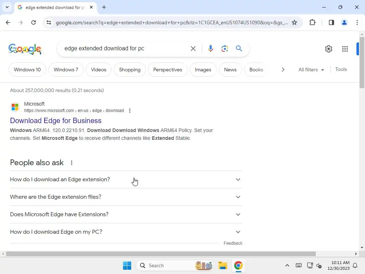This screenshot has height=274, width=365.
Task: Expand 'How do I download an Edge extension?'
Action: point(126,179)
